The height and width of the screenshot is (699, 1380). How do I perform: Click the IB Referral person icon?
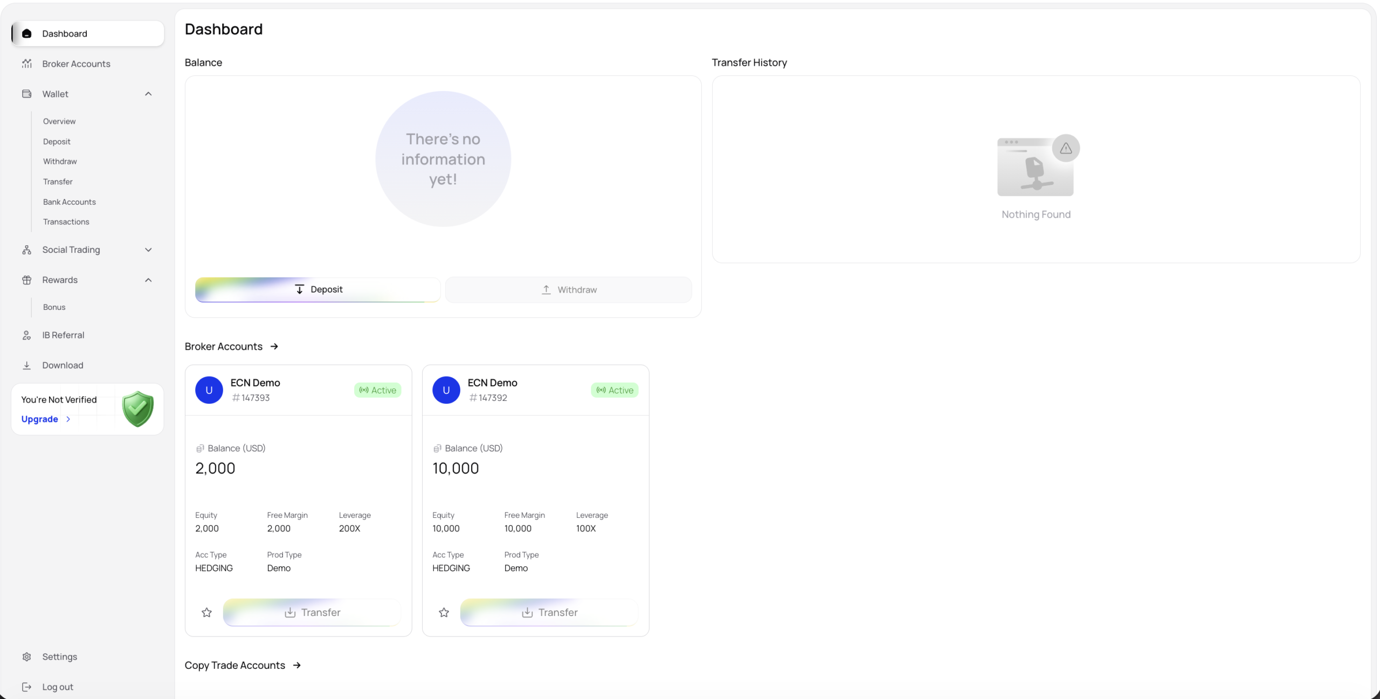click(x=27, y=335)
